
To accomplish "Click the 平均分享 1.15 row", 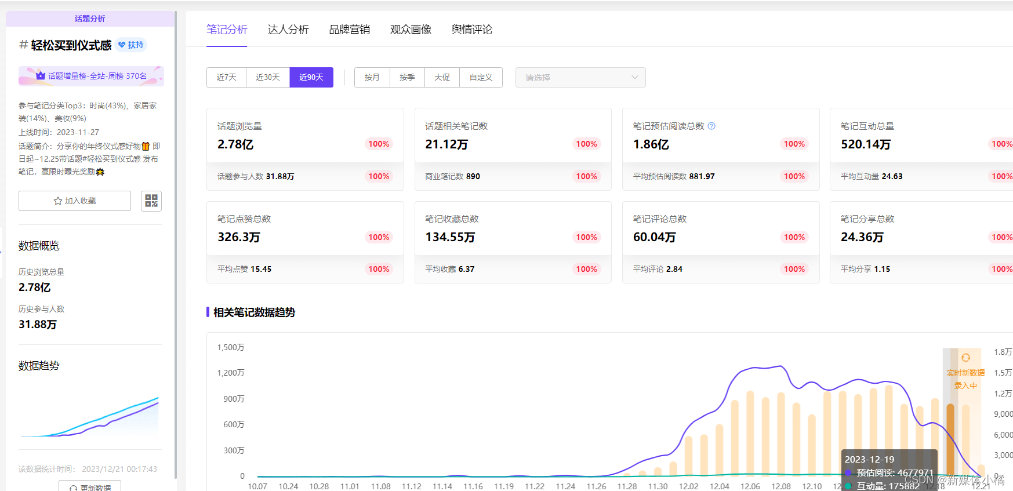I will coord(922,269).
